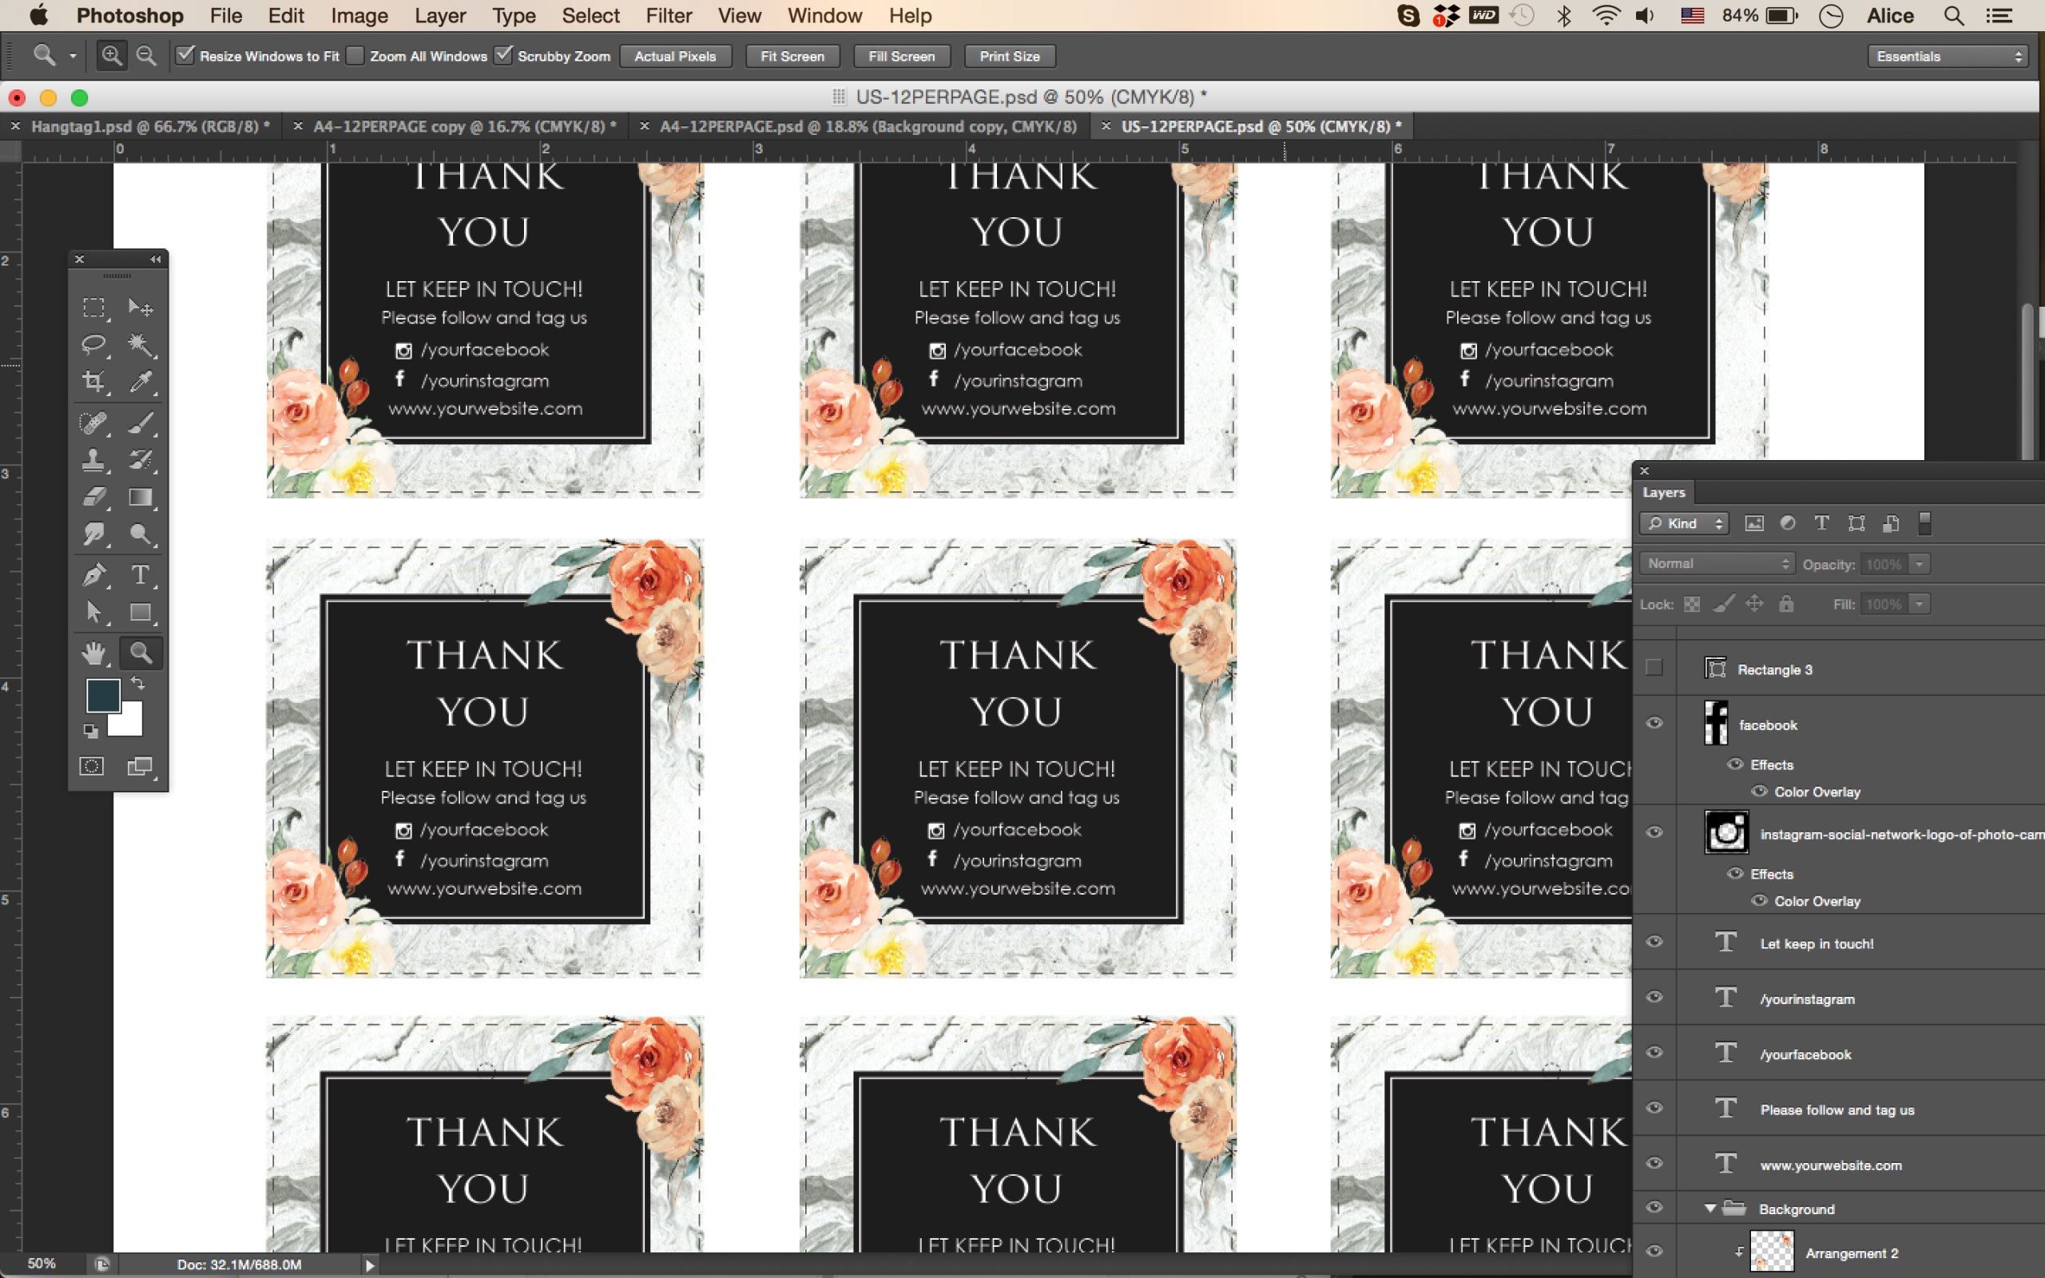Select the Lasso tool

coord(93,345)
